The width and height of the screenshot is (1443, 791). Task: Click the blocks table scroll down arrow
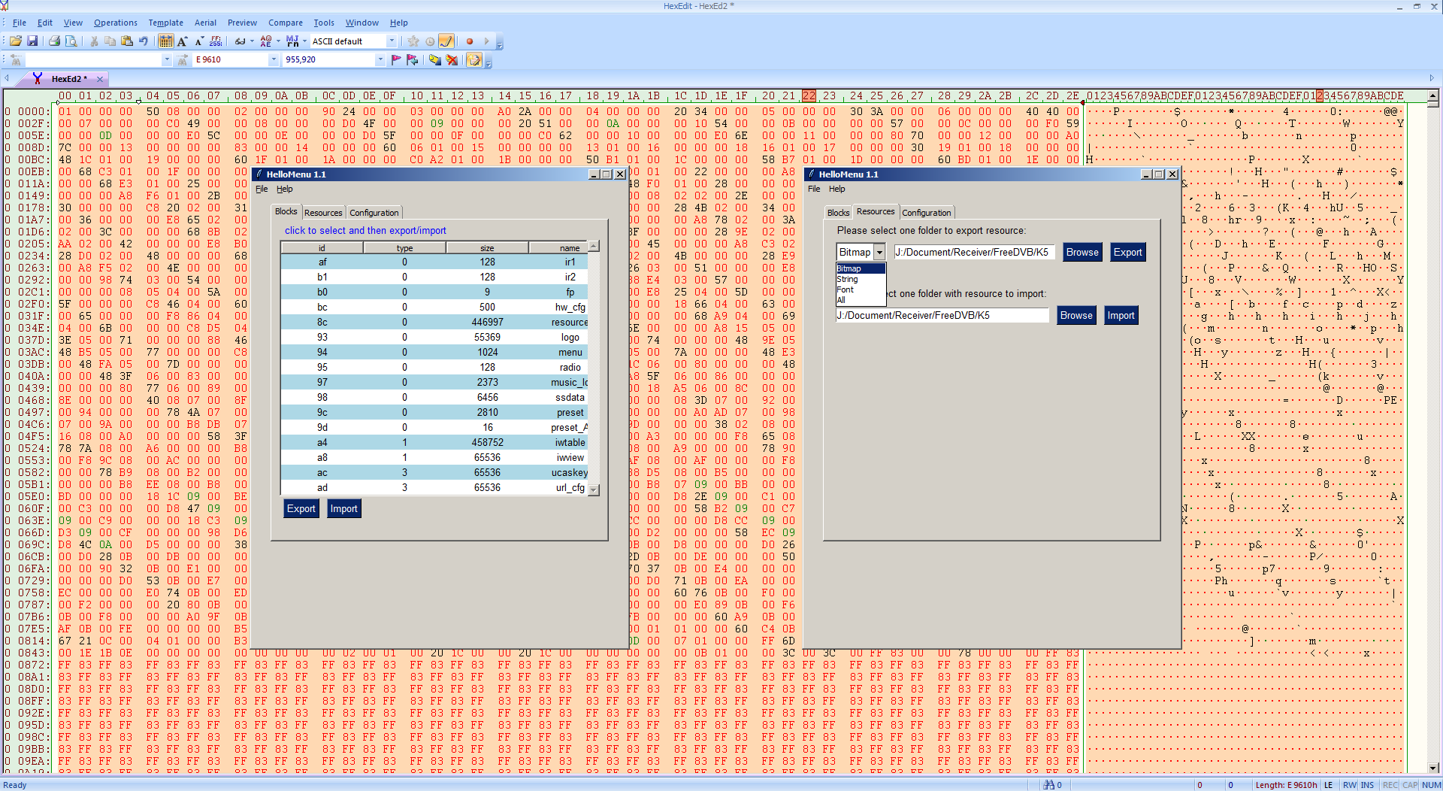594,490
